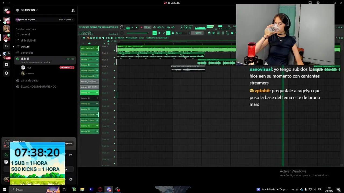Image resolution: width=344 pixels, height=193 pixels.
Task: Select the Avicii - The Nights clip in picker
Action: (89, 48)
